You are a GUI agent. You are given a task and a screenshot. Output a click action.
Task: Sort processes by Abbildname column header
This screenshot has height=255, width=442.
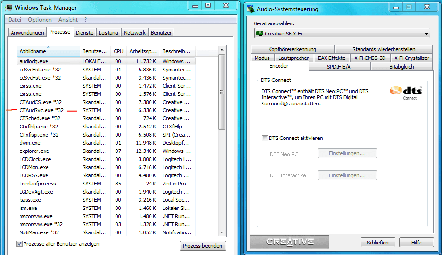point(48,51)
